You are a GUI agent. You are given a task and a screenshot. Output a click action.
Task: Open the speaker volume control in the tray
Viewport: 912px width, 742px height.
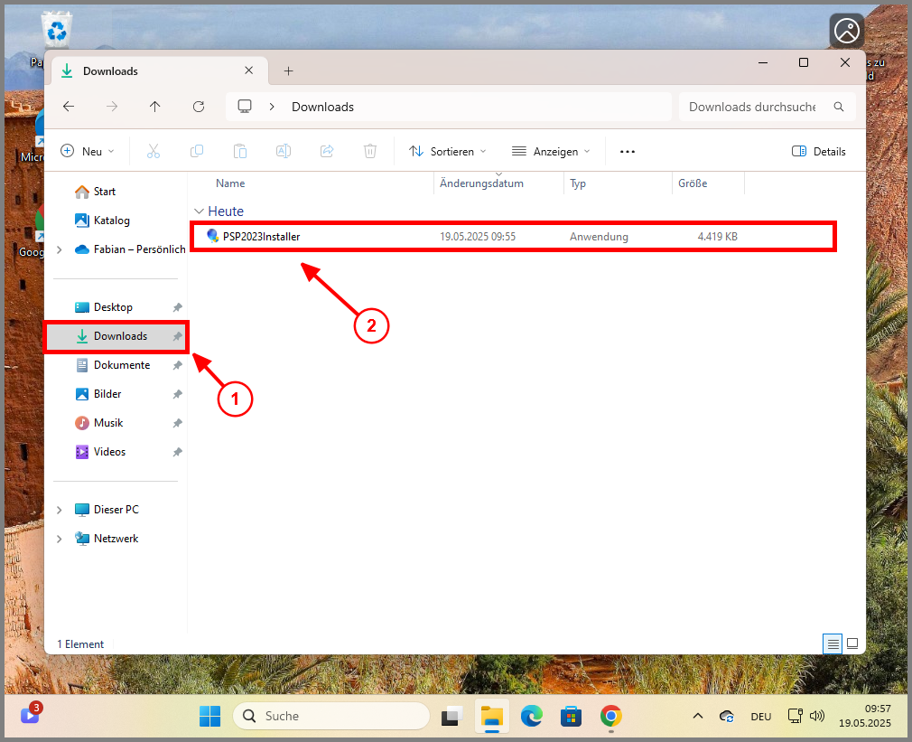(817, 716)
